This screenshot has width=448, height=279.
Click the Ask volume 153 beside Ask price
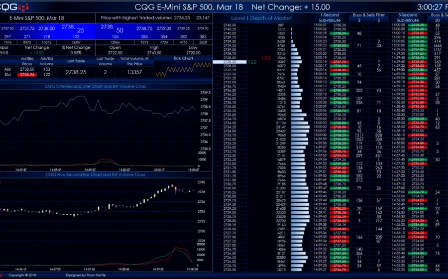(47, 69)
